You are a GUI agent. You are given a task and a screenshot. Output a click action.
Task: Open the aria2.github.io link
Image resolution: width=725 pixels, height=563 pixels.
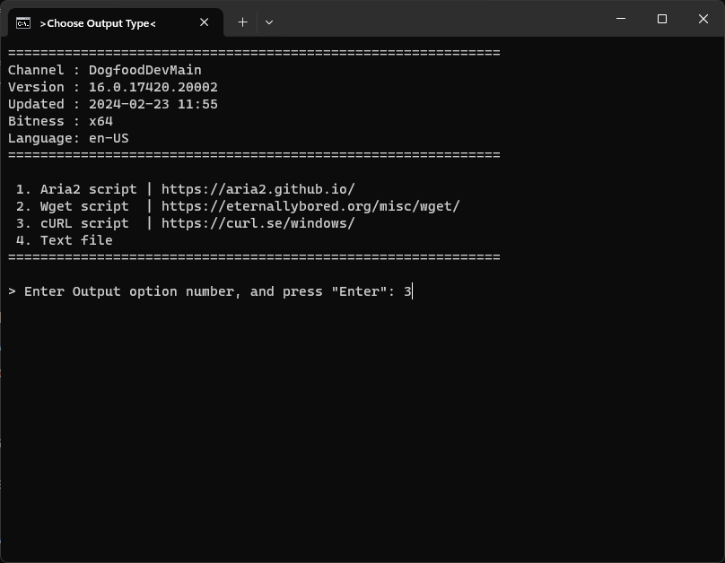pos(258,189)
